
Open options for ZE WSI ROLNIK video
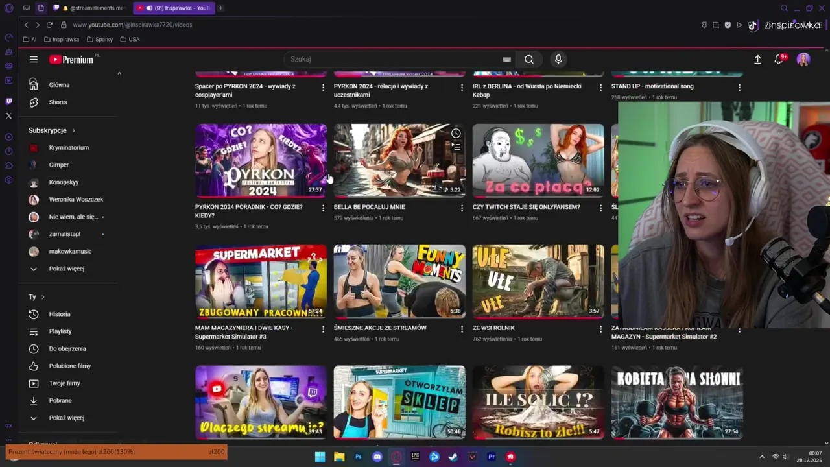pyautogui.click(x=600, y=329)
